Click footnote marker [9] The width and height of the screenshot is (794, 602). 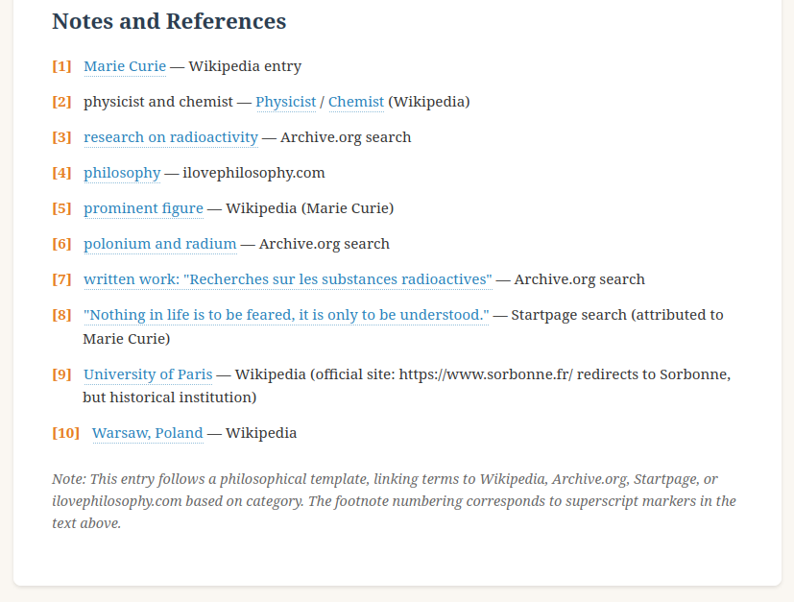[61, 374]
